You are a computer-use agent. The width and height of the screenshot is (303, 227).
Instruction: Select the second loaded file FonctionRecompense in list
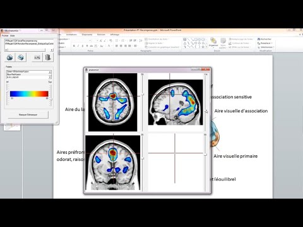[x=29, y=44]
